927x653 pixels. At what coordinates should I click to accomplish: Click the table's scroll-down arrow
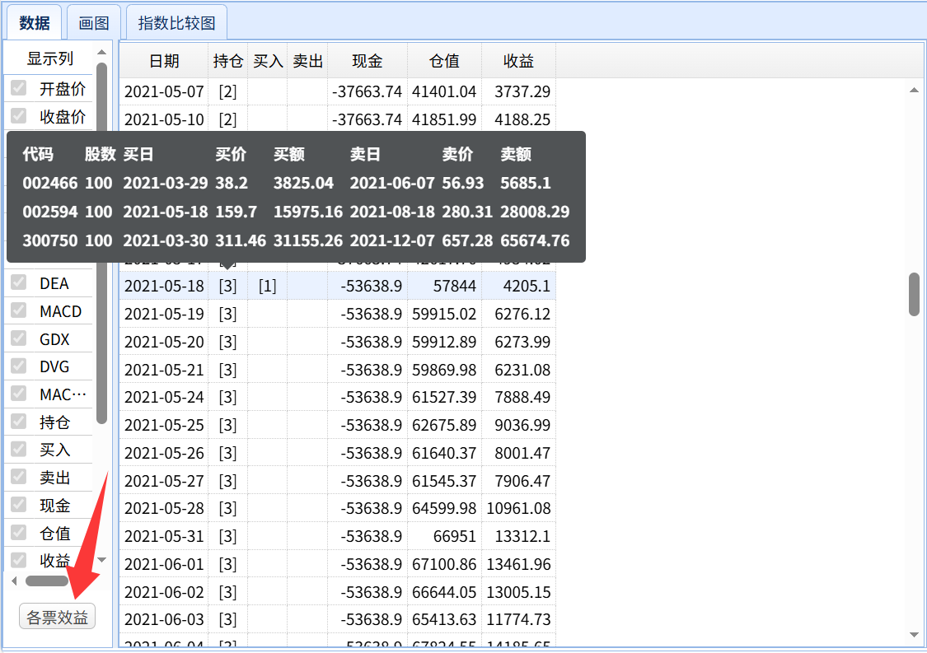(x=914, y=634)
